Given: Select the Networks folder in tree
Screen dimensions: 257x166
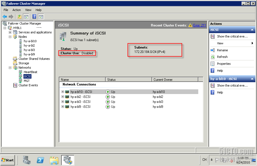Looking at the screenshot, I should tap(25, 68).
